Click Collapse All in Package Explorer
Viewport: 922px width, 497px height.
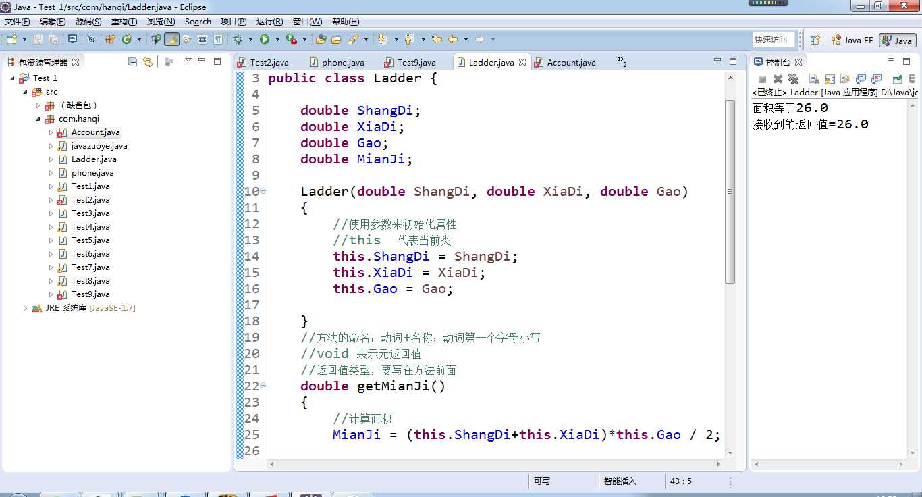(x=132, y=61)
